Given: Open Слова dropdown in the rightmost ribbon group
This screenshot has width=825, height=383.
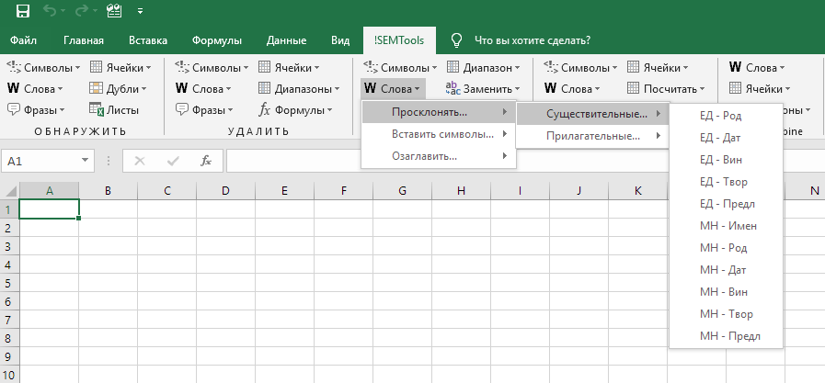Looking at the screenshot, I should tap(757, 68).
